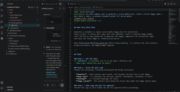The image size is (180, 92).
Task: Open the Explorer view in activity bar
Action: pos(2,4)
